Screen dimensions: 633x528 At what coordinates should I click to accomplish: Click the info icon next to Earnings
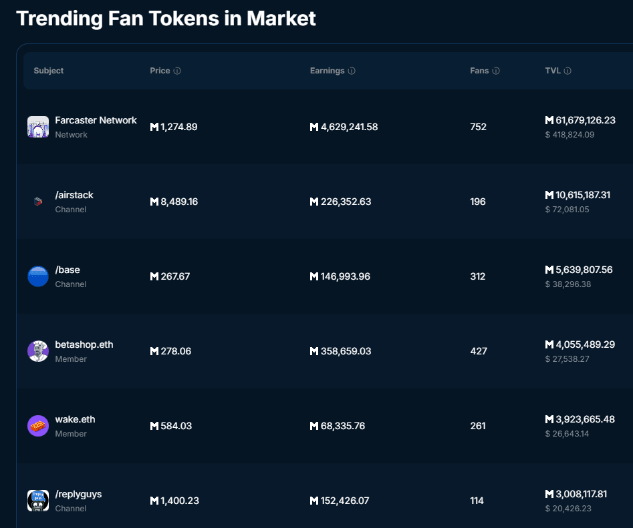[352, 71]
